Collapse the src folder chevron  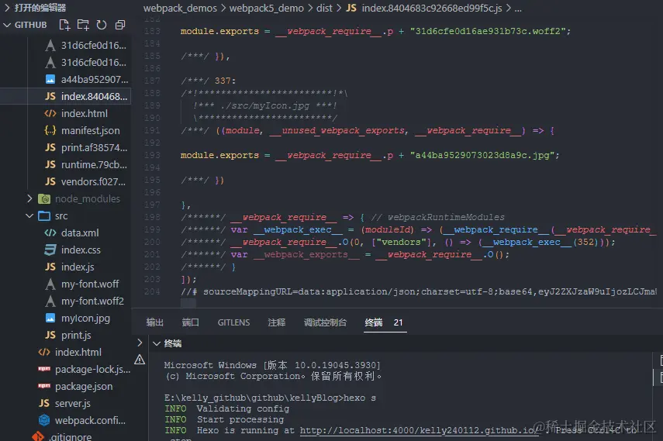[x=29, y=215]
